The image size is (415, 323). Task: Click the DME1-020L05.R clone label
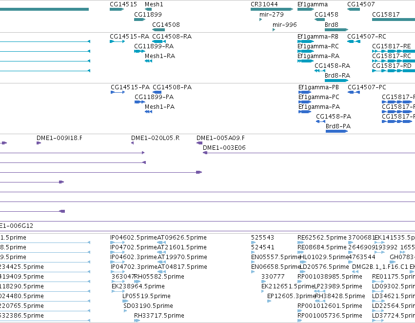point(156,138)
